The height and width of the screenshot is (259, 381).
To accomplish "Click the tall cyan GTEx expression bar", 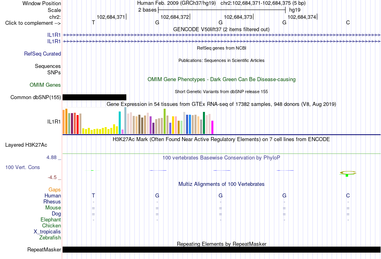I will coord(120,123).
